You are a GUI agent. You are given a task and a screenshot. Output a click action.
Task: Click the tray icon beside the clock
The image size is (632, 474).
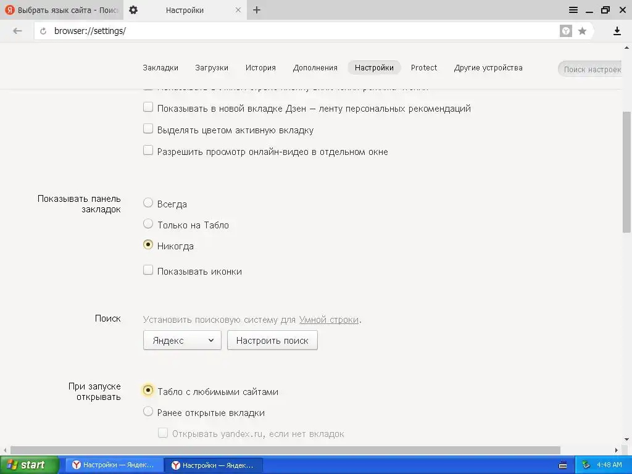586,465
